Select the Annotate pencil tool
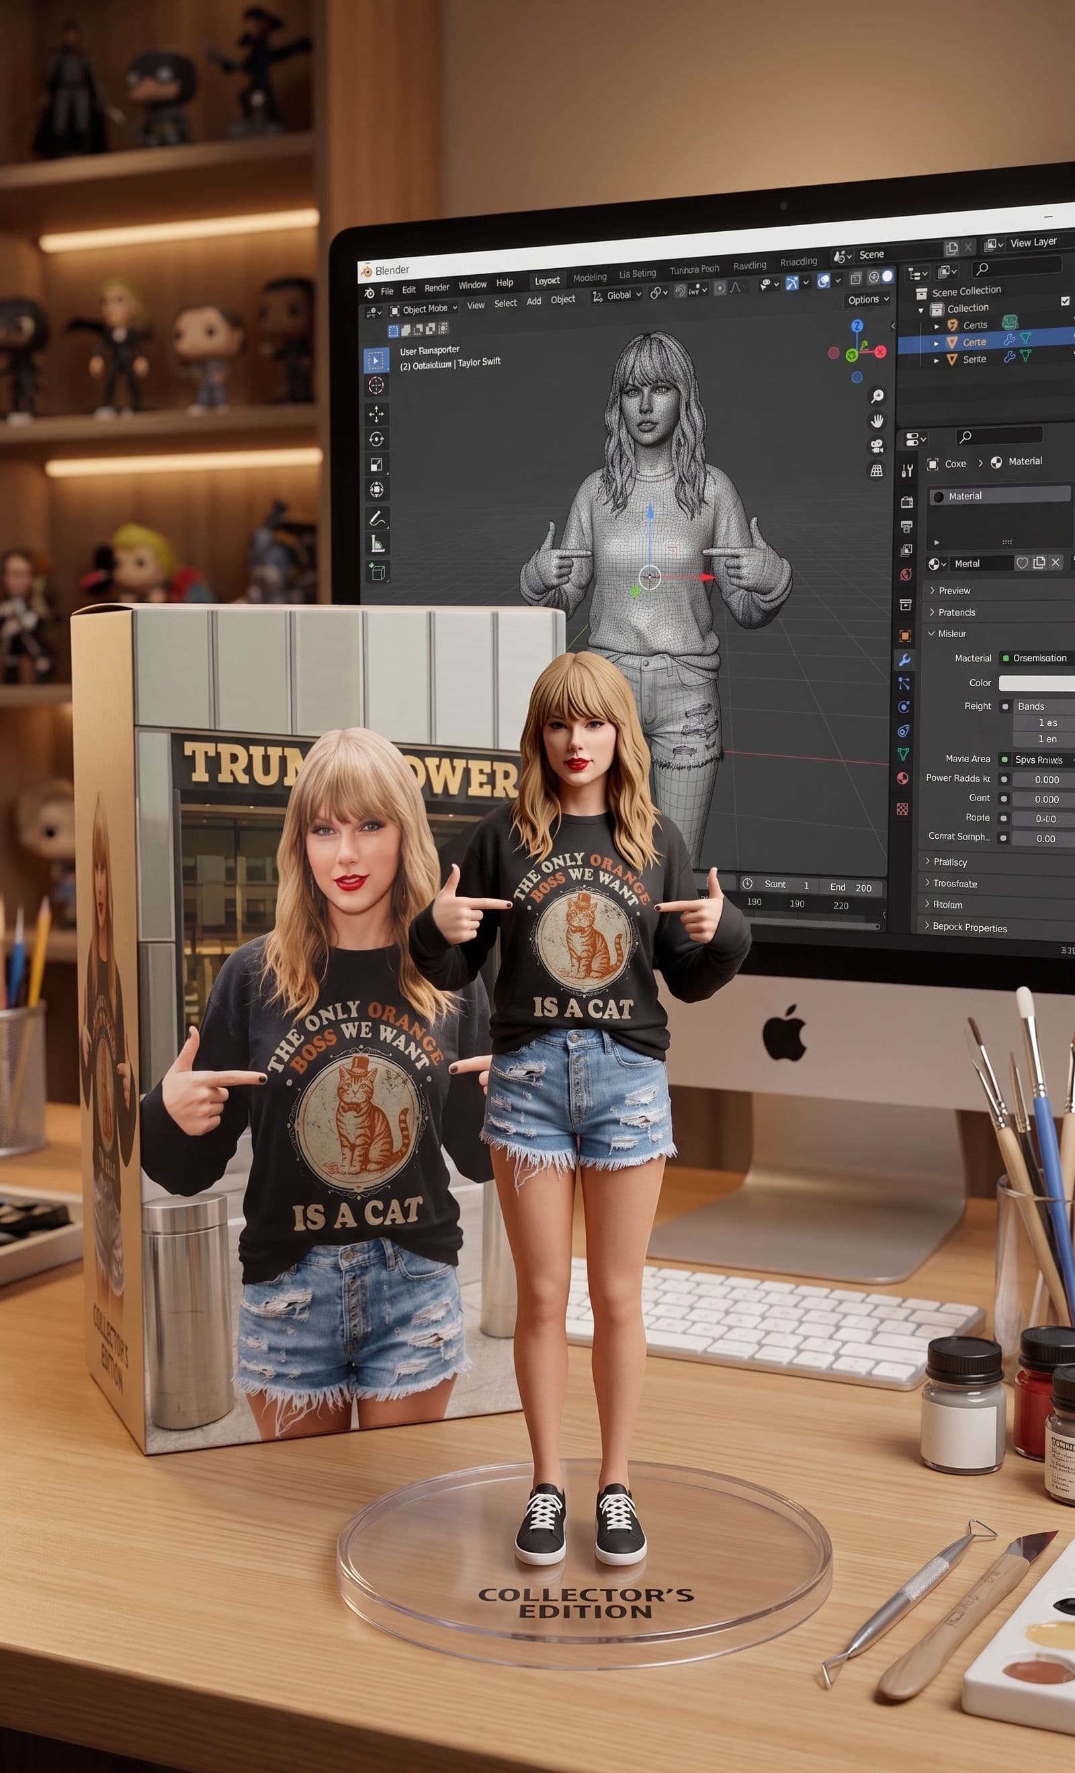The image size is (1075, 1773). pyautogui.click(x=377, y=518)
